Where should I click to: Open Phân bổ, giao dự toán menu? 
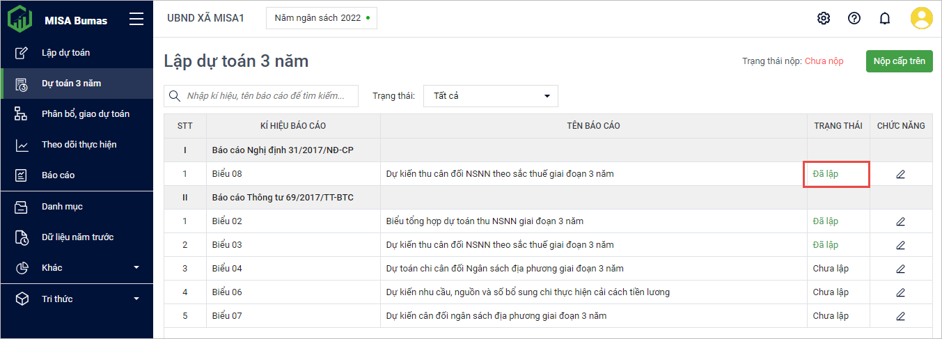click(x=85, y=114)
